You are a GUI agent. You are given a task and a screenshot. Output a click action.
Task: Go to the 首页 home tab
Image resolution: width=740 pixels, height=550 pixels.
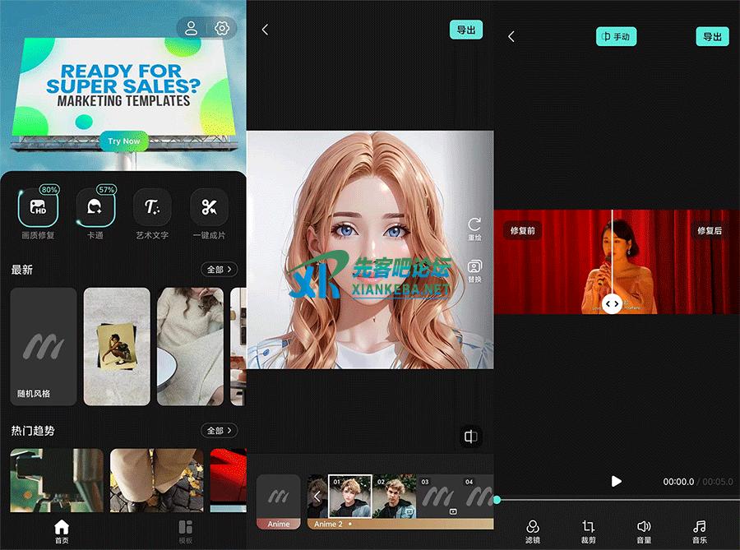(x=62, y=529)
